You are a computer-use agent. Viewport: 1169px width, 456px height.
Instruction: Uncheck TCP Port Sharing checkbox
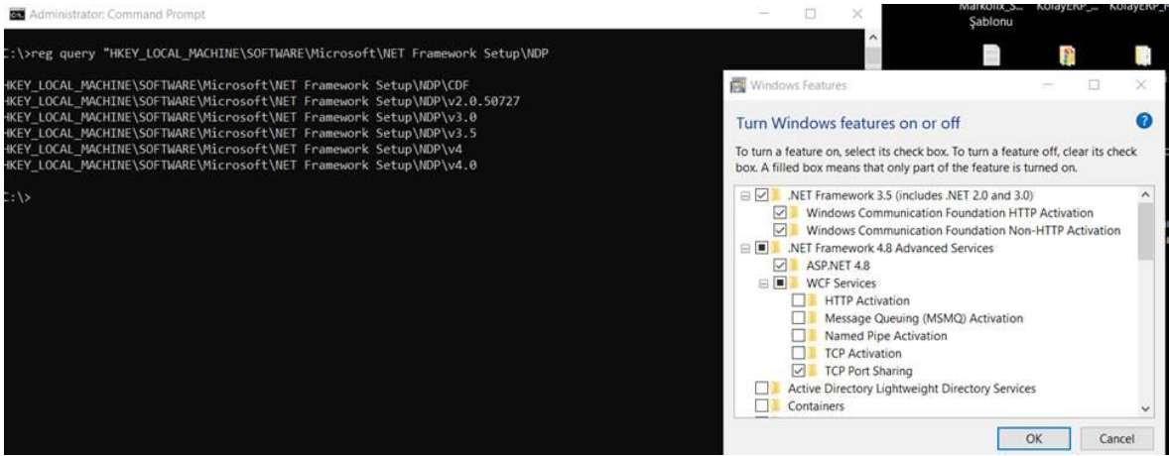(x=799, y=371)
